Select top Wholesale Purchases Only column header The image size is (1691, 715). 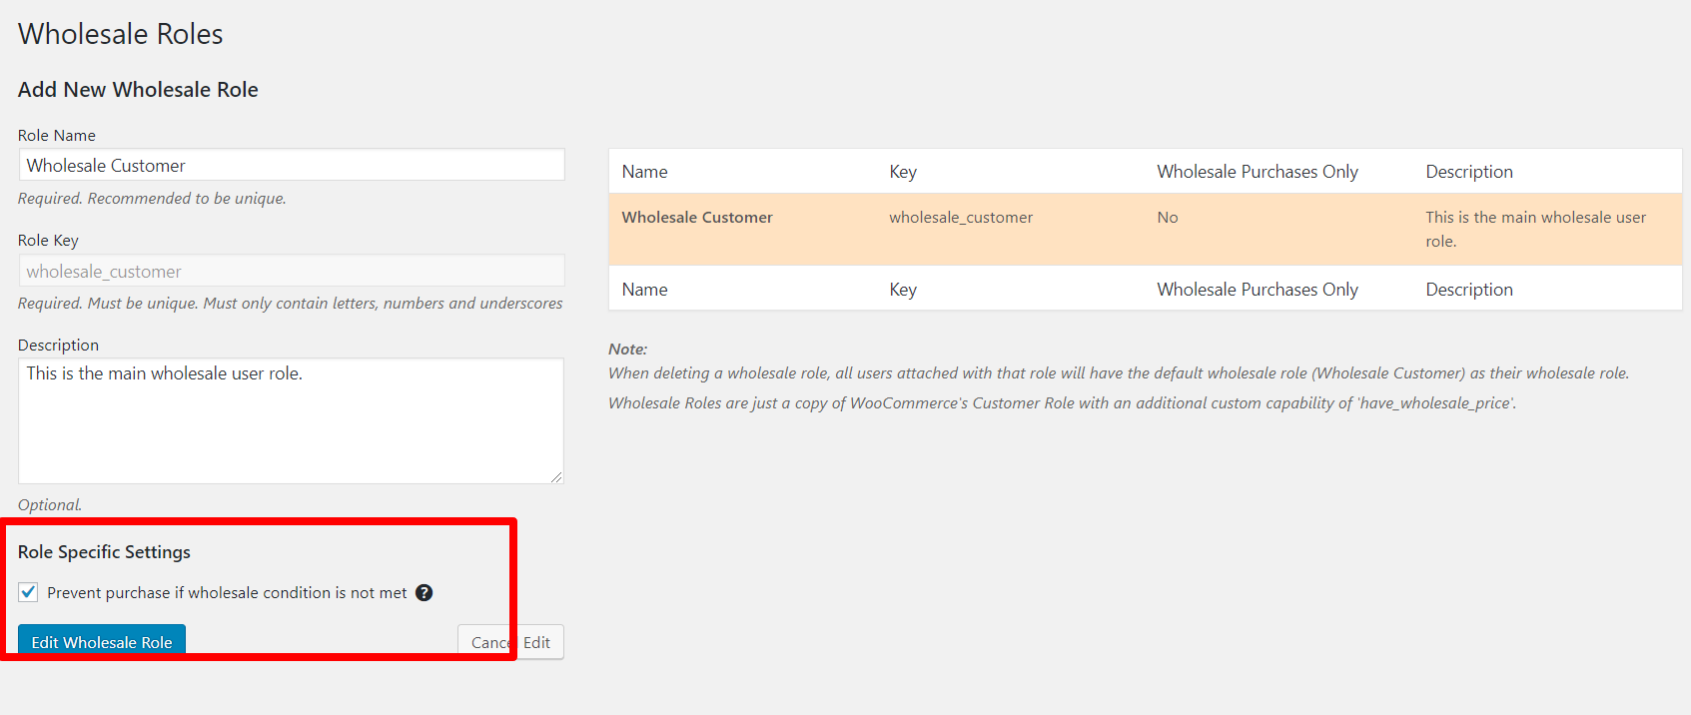[x=1257, y=172]
